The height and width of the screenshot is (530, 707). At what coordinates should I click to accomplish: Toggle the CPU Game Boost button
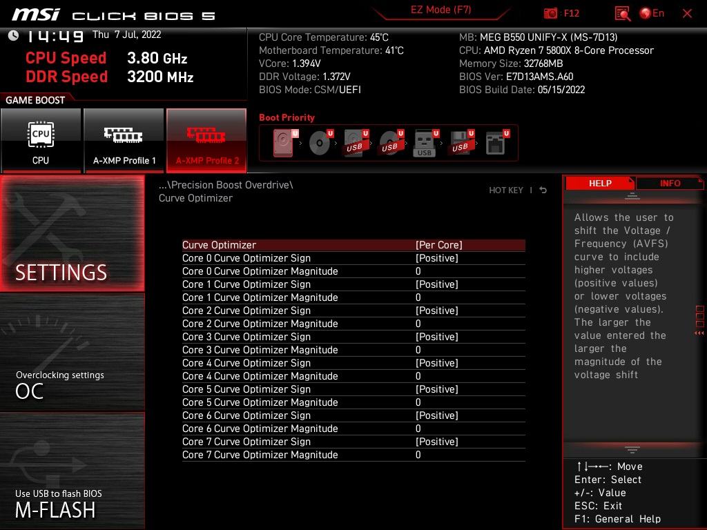point(41,141)
